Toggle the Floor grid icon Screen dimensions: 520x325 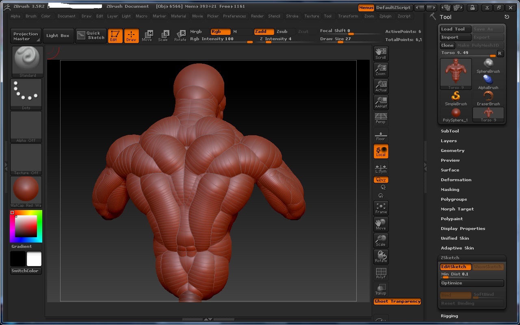tap(381, 134)
